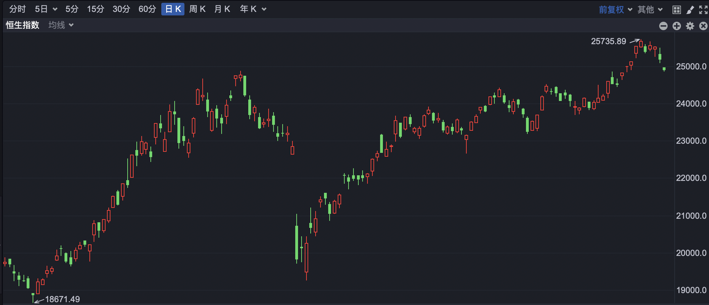Zoom in the chart with plus icon
709x305 pixels.
(x=677, y=26)
